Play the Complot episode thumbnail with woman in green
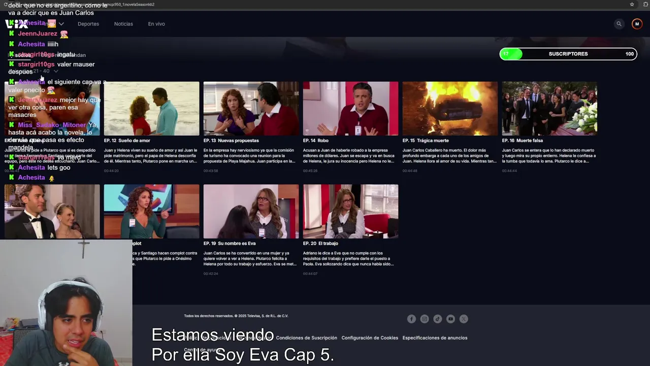 (152, 211)
